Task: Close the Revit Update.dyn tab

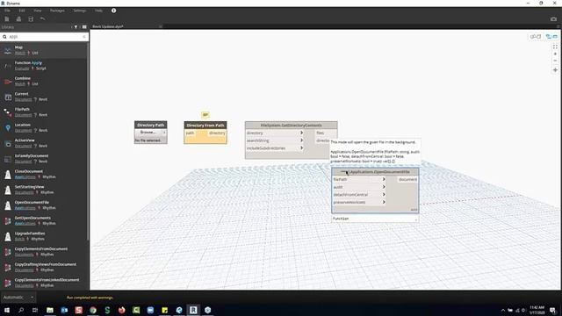Action: pos(160,26)
